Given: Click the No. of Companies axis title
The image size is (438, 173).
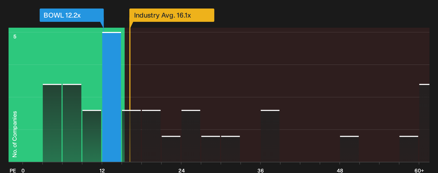Looking at the screenshot, I should [x=15, y=134].
